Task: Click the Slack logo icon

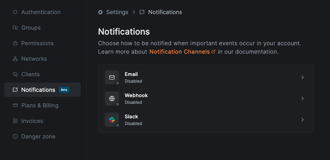Action: point(112,120)
